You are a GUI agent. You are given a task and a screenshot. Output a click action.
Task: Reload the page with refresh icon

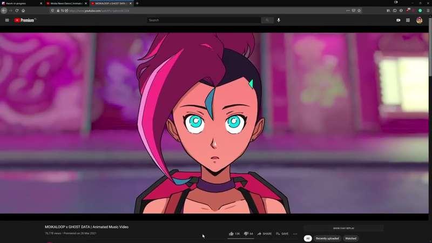[17, 10]
